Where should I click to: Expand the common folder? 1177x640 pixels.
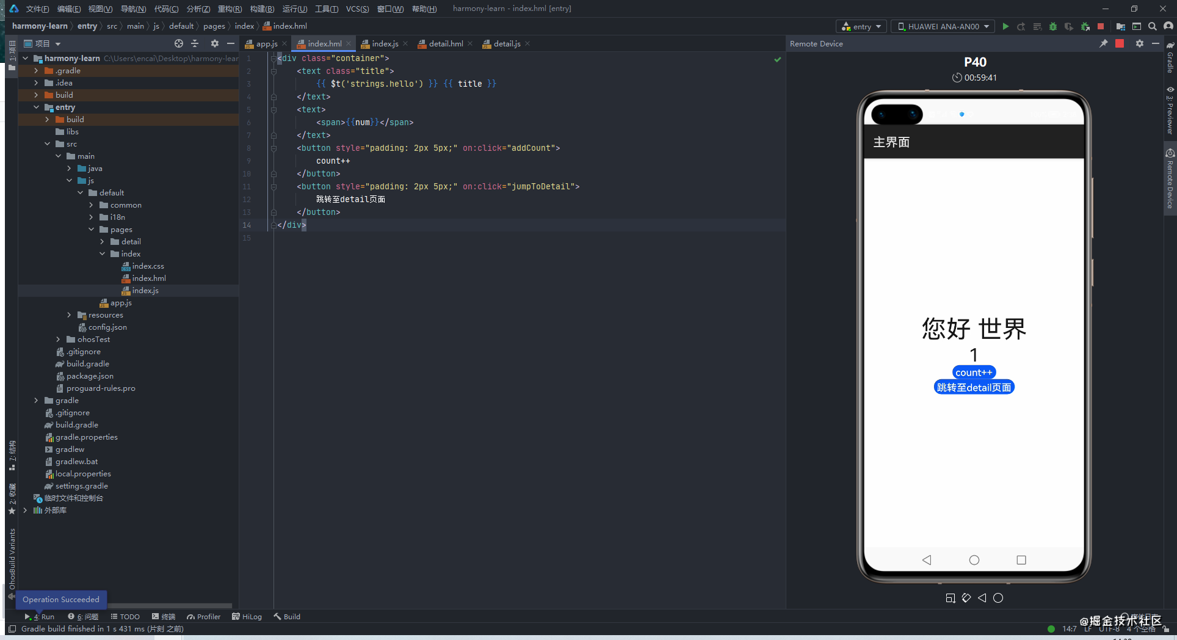(x=91, y=205)
